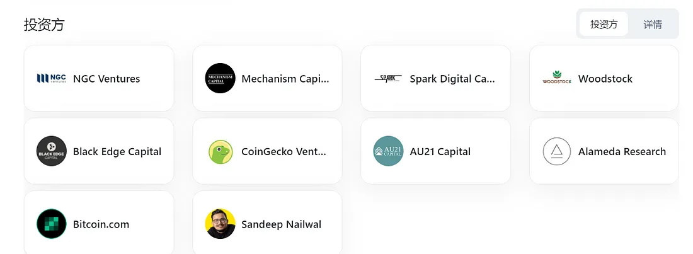Click the Mechanism Capital black logo
The width and height of the screenshot is (693, 254).
tap(220, 78)
